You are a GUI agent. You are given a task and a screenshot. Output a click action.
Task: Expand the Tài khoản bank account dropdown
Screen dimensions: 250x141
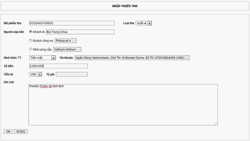(x=187, y=58)
